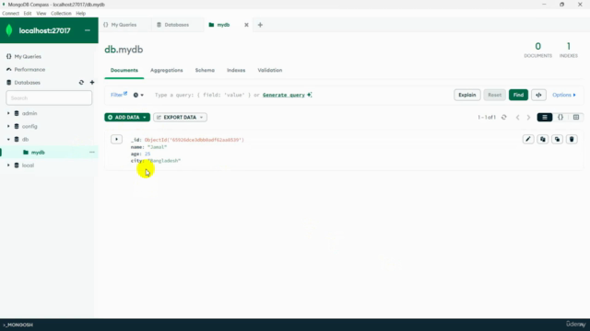The width and height of the screenshot is (590, 331).
Task: Open the Documents tab
Action: (x=124, y=70)
